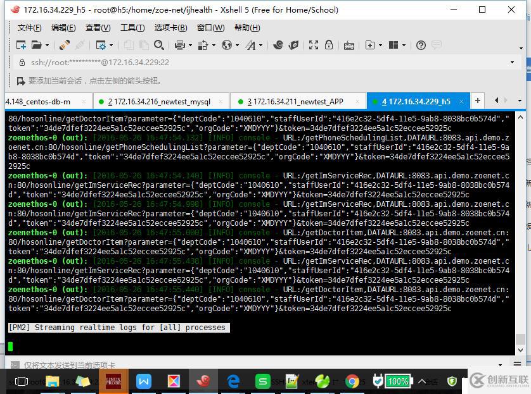This screenshot has width=531, height=394.
Task: Click the add-current-session arrow icon
Action: coord(21,81)
